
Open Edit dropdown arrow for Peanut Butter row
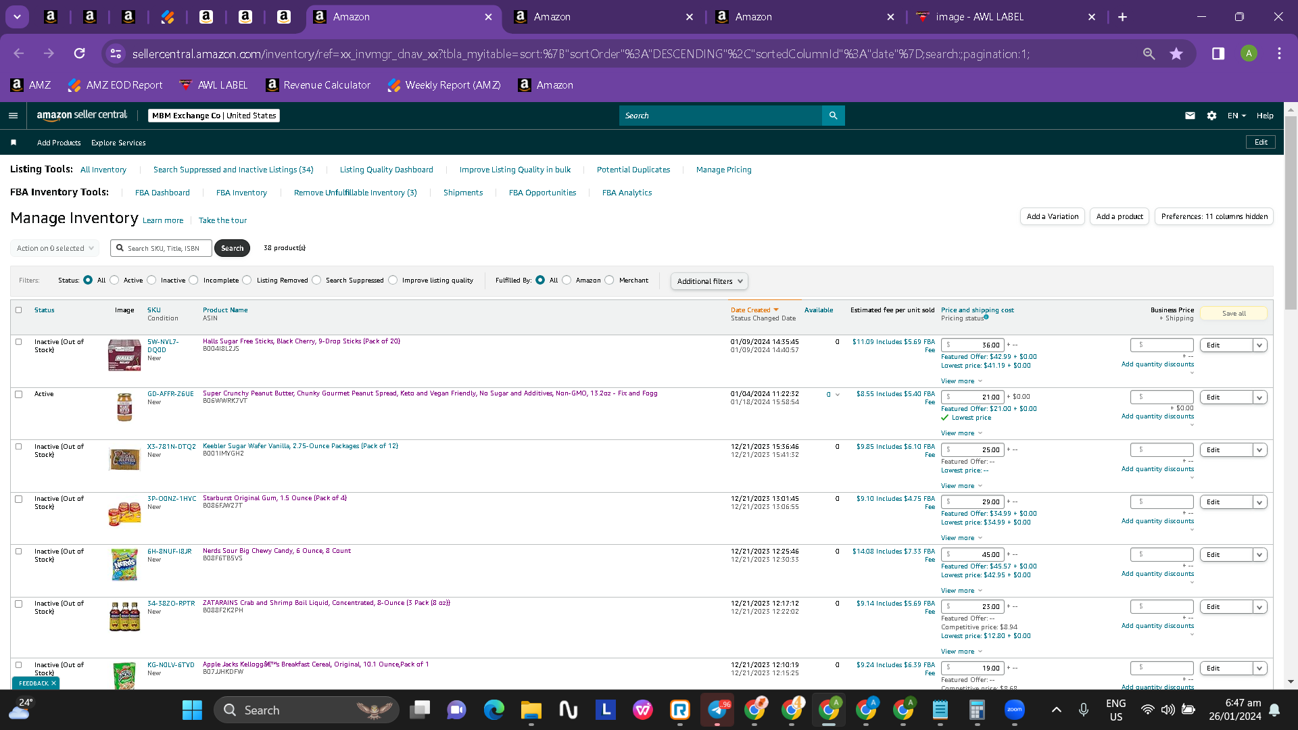pos(1259,397)
